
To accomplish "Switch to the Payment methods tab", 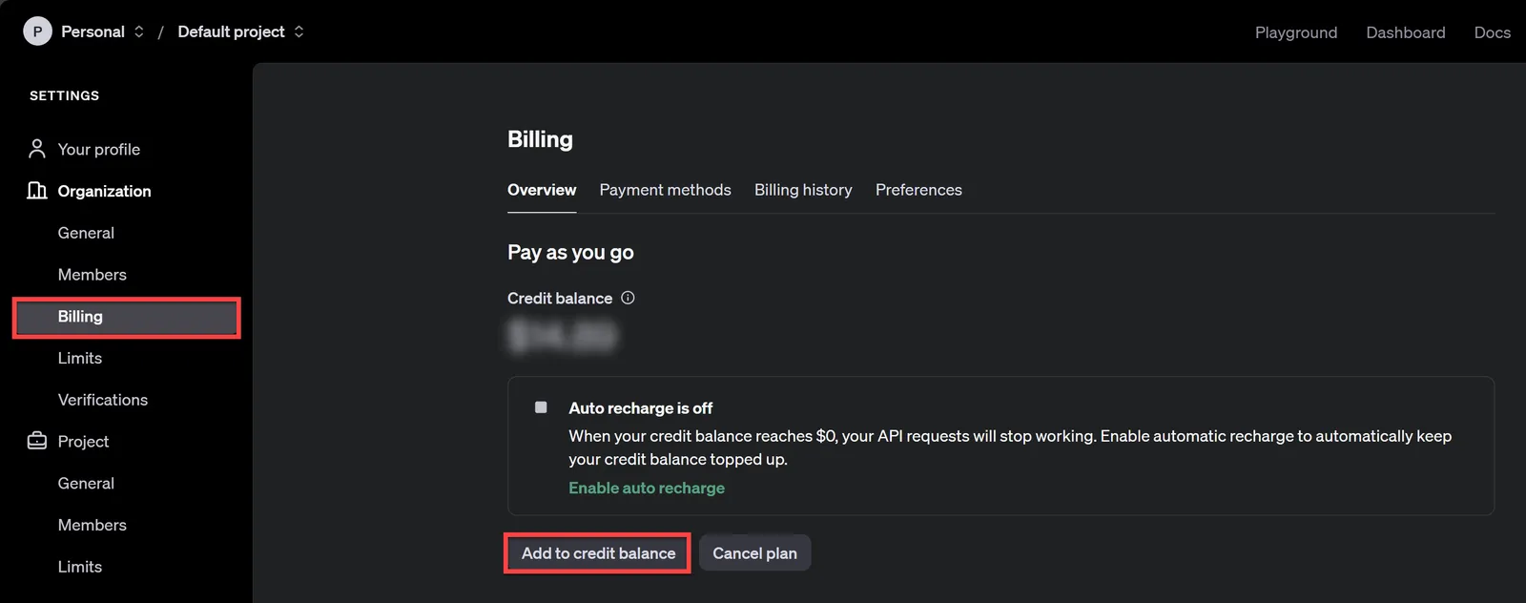I will pyautogui.click(x=665, y=190).
